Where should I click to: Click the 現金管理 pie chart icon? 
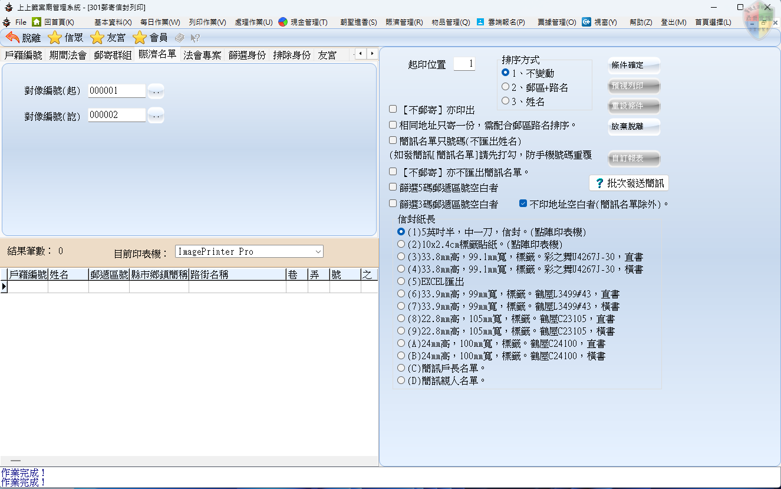coord(283,22)
